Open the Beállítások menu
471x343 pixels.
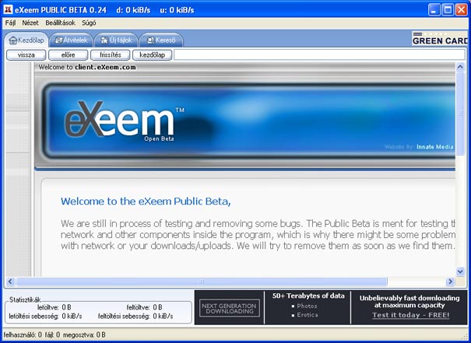[x=60, y=23]
